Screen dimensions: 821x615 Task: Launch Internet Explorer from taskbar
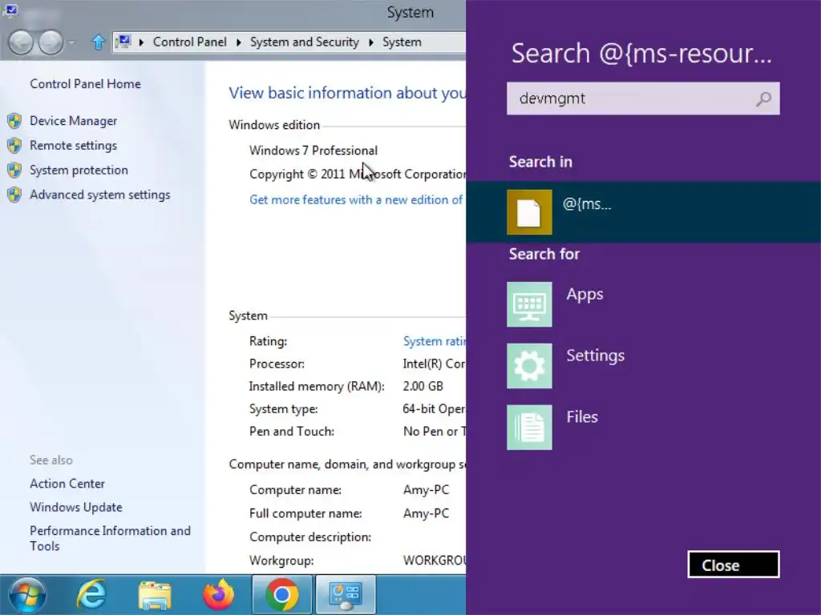click(x=91, y=595)
